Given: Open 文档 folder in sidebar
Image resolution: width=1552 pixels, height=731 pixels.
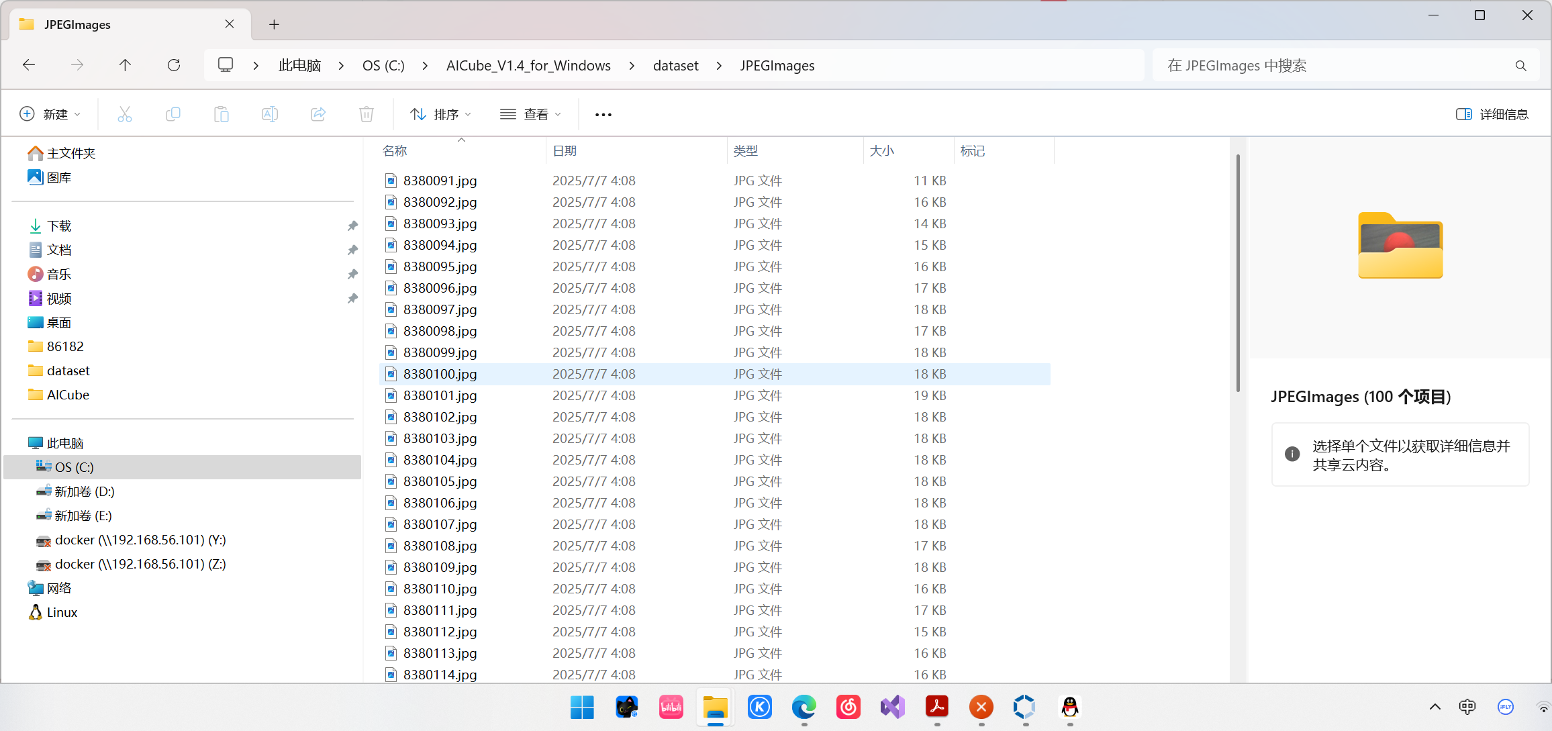Looking at the screenshot, I should coord(51,250).
